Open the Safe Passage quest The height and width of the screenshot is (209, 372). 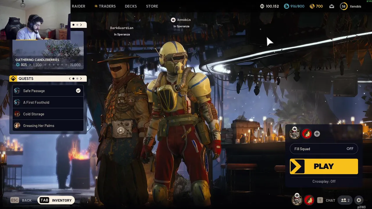[48, 91]
